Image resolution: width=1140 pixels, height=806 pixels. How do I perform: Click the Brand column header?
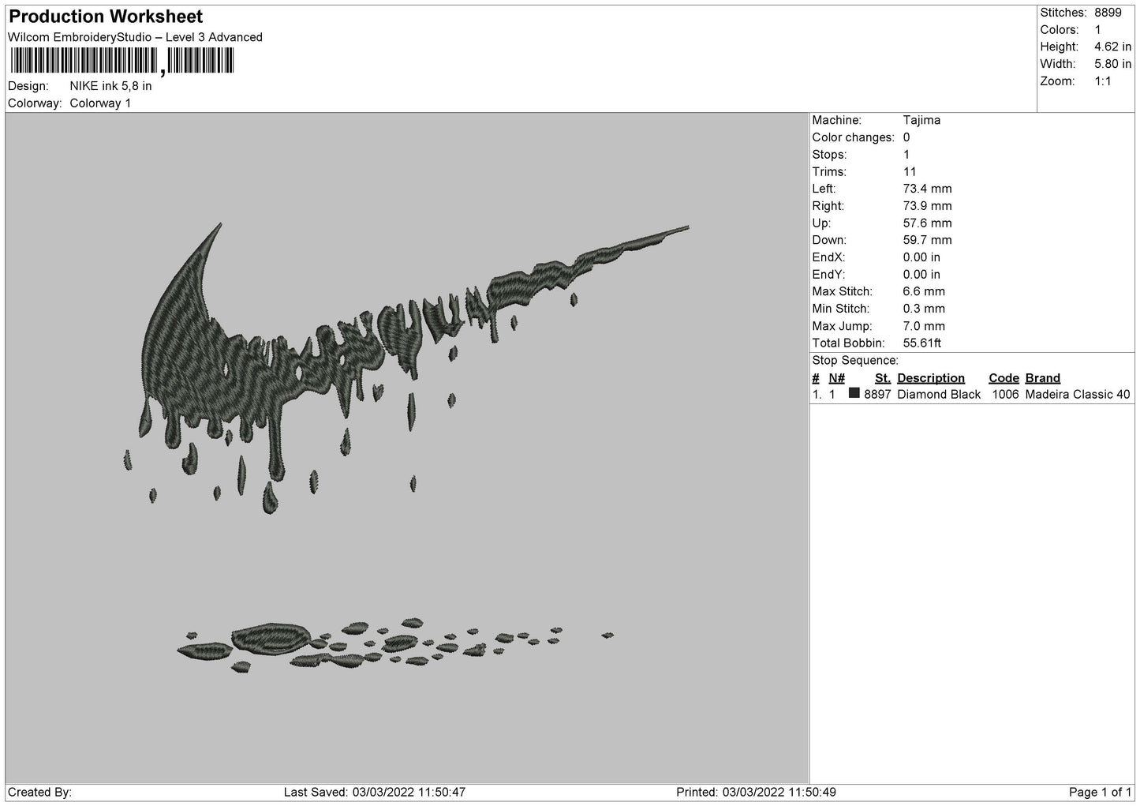point(1043,378)
